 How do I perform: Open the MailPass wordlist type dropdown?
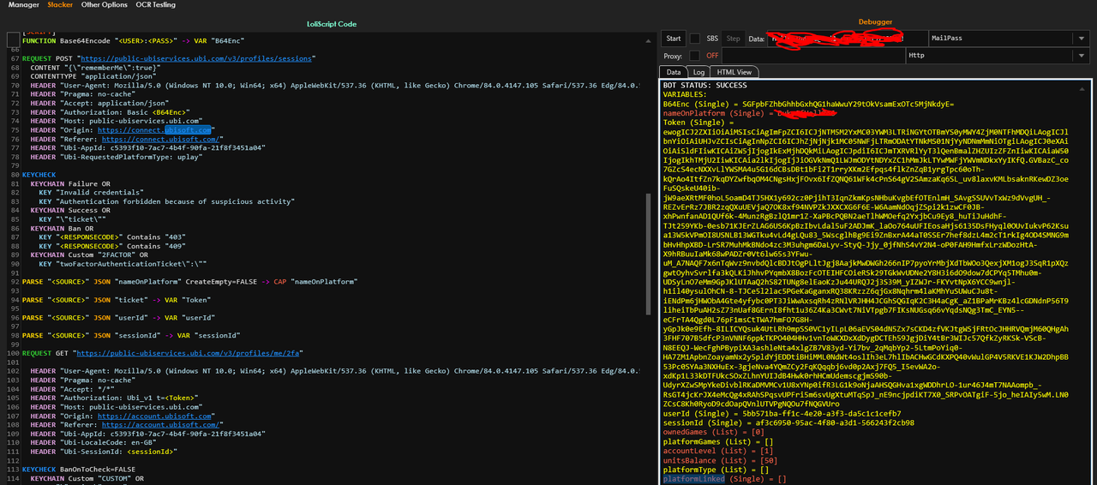(x=1011, y=39)
